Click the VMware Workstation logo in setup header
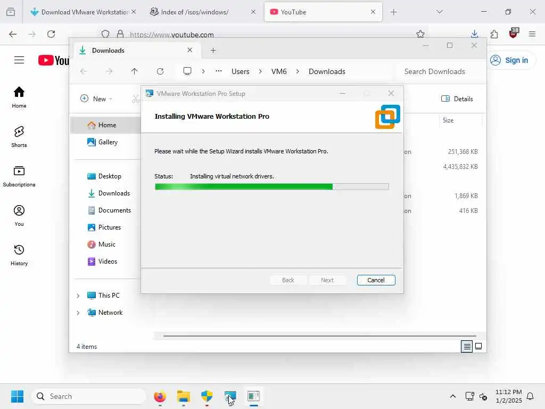This screenshot has height=409, width=545. pos(387,117)
